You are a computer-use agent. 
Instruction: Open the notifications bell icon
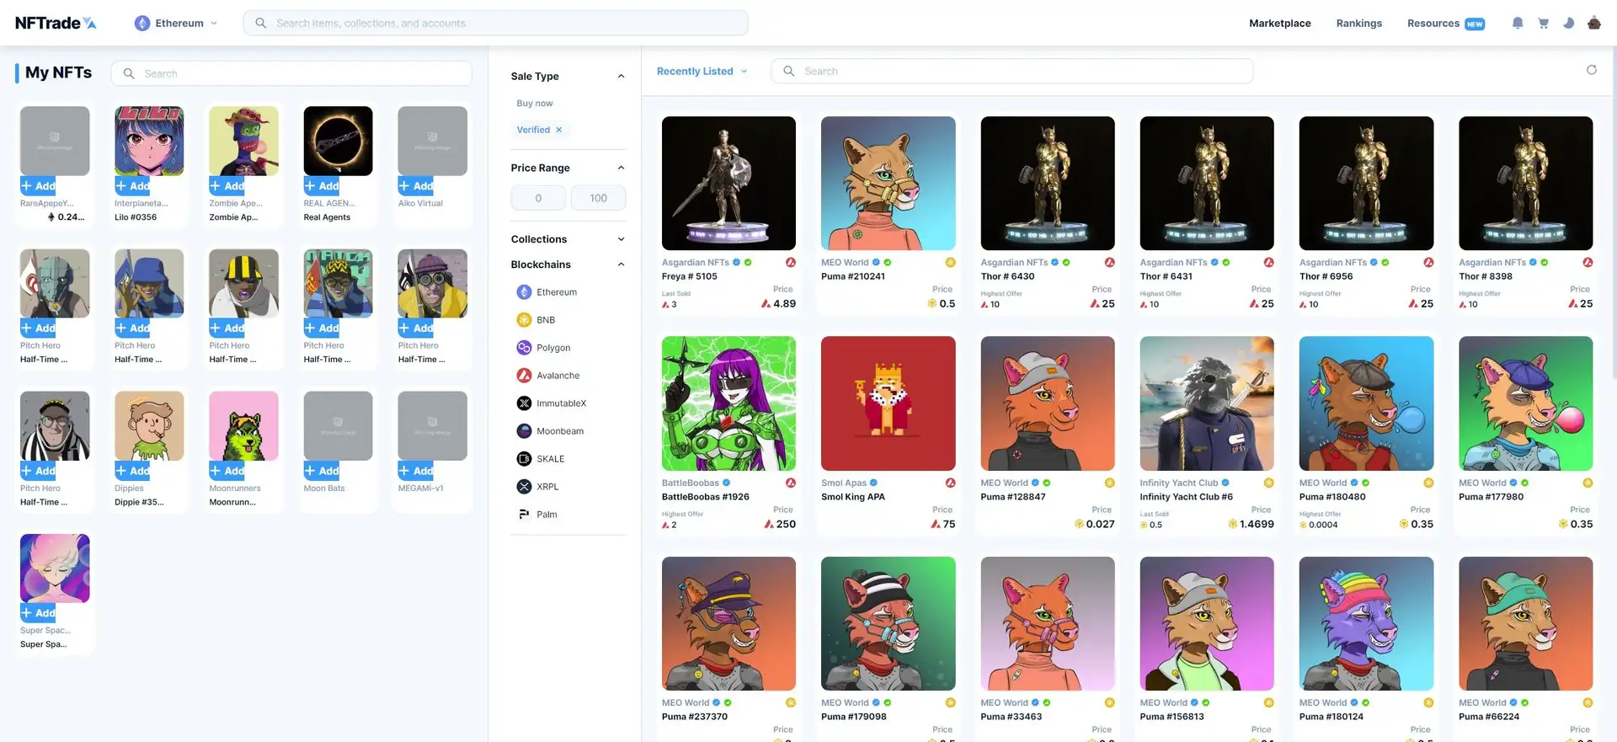tap(1517, 24)
